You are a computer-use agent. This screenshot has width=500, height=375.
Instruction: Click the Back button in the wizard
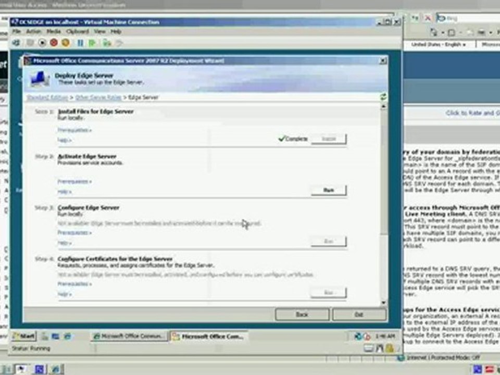302,315
